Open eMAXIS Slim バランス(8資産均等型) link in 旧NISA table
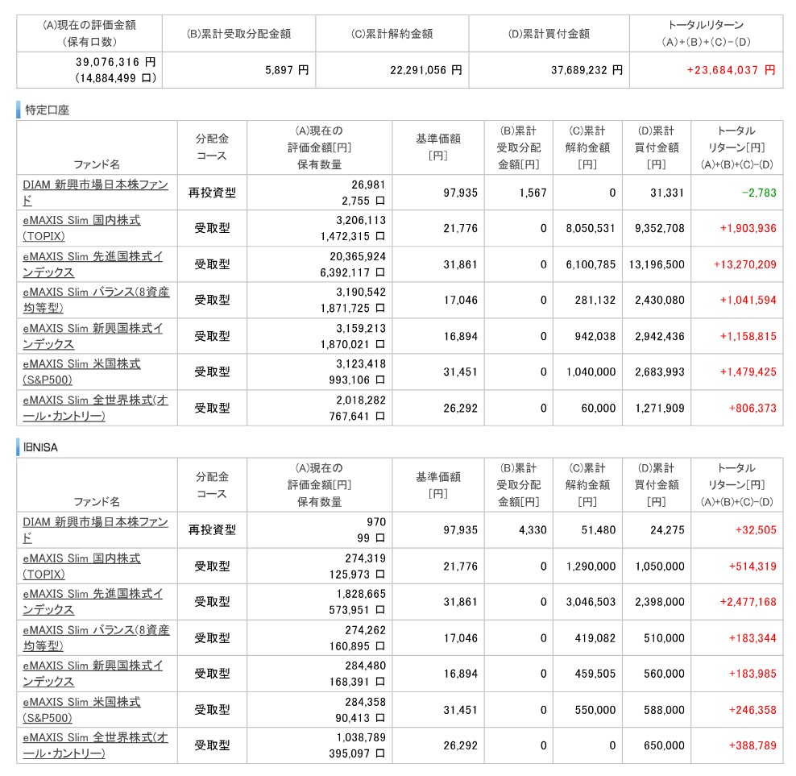This screenshot has width=796, height=776. point(96,637)
